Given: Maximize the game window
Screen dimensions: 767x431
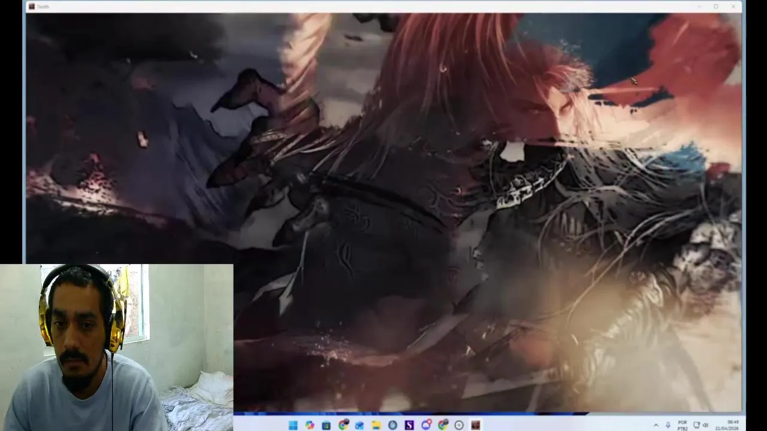Looking at the screenshot, I should 716,7.
